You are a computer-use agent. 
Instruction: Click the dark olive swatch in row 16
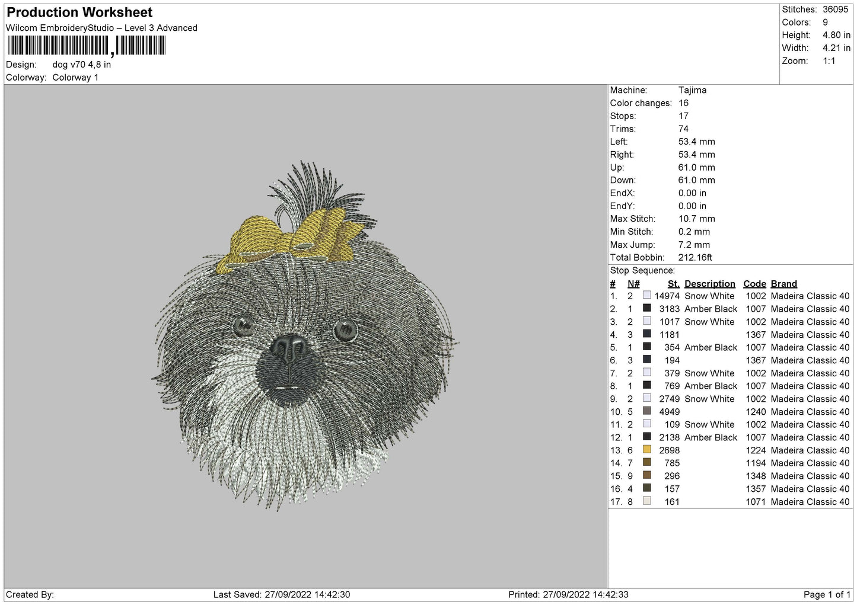click(647, 488)
